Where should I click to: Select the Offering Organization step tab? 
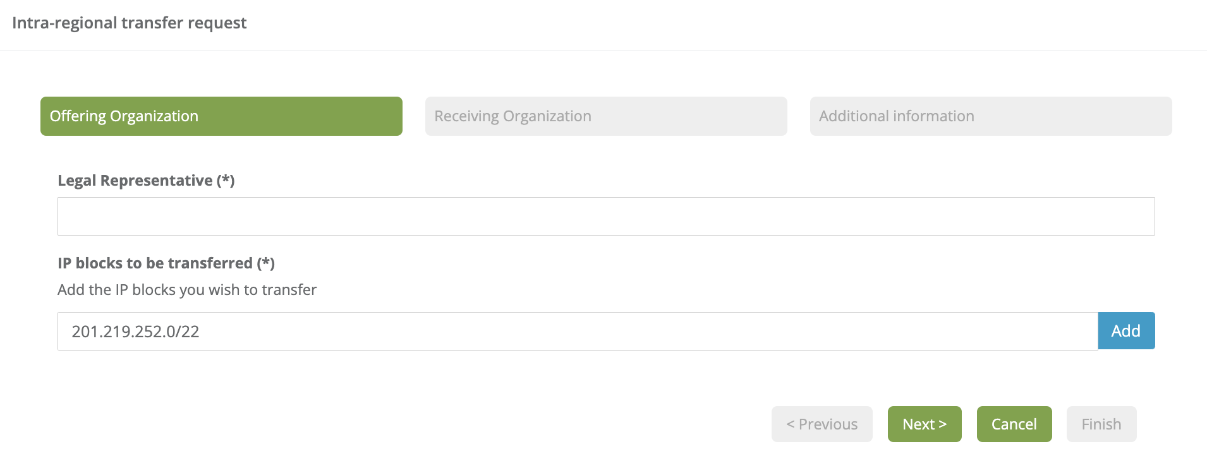click(x=221, y=116)
